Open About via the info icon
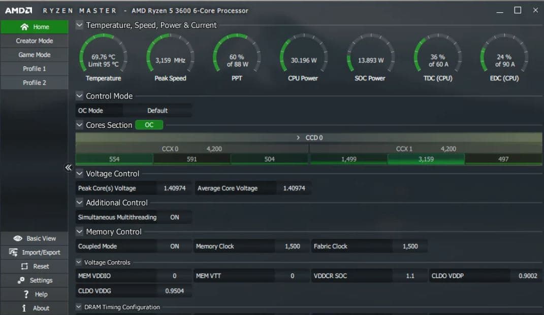This screenshot has height=315, width=544. 24,308
